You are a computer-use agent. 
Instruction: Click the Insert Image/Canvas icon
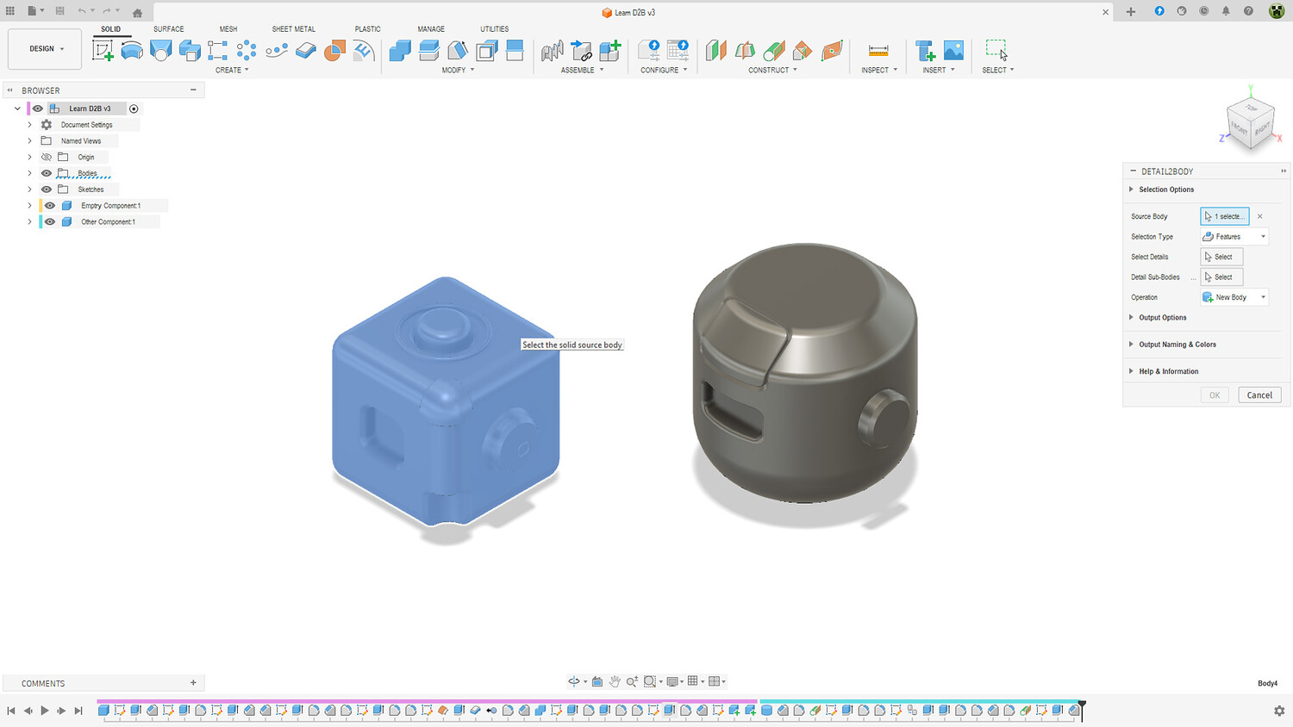point(953,50)
